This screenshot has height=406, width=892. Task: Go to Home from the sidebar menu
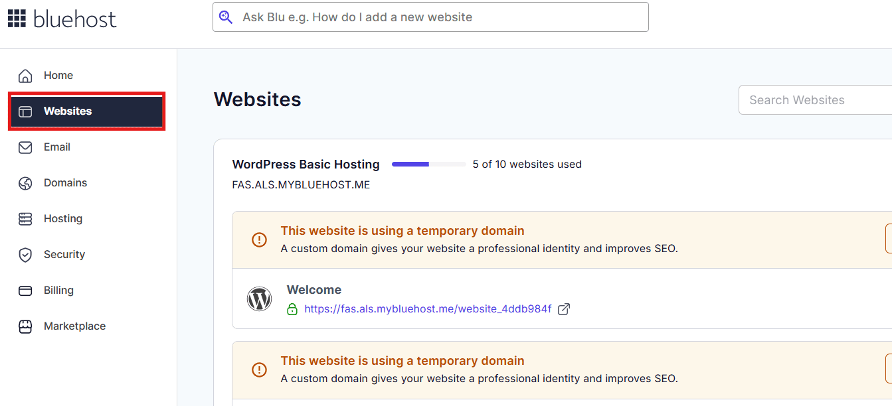(x=58, y=75)
